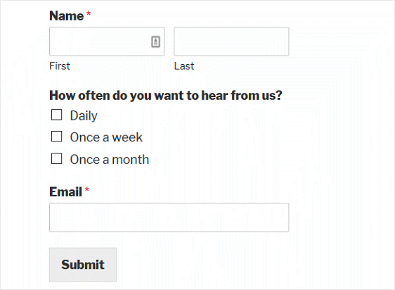Screen dimensions: 395x290
Task: Enable the Once a week checkbox
Action: point(57,137)
